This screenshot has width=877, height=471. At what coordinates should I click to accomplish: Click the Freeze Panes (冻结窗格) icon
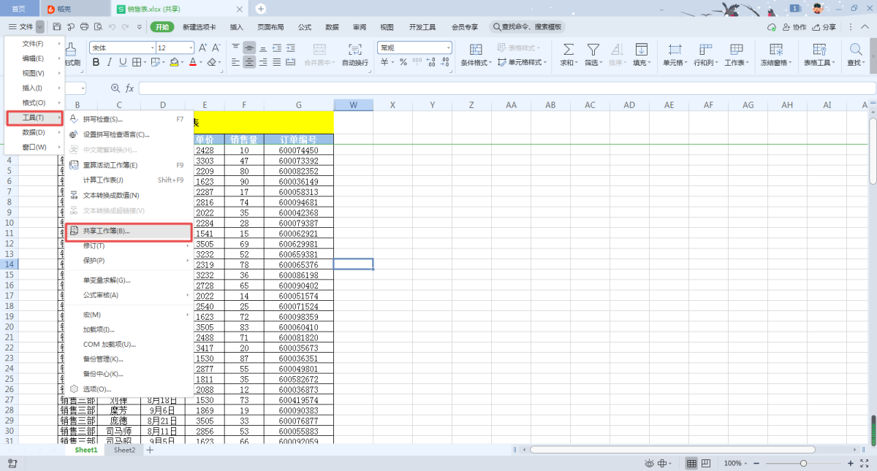(776, 50)
